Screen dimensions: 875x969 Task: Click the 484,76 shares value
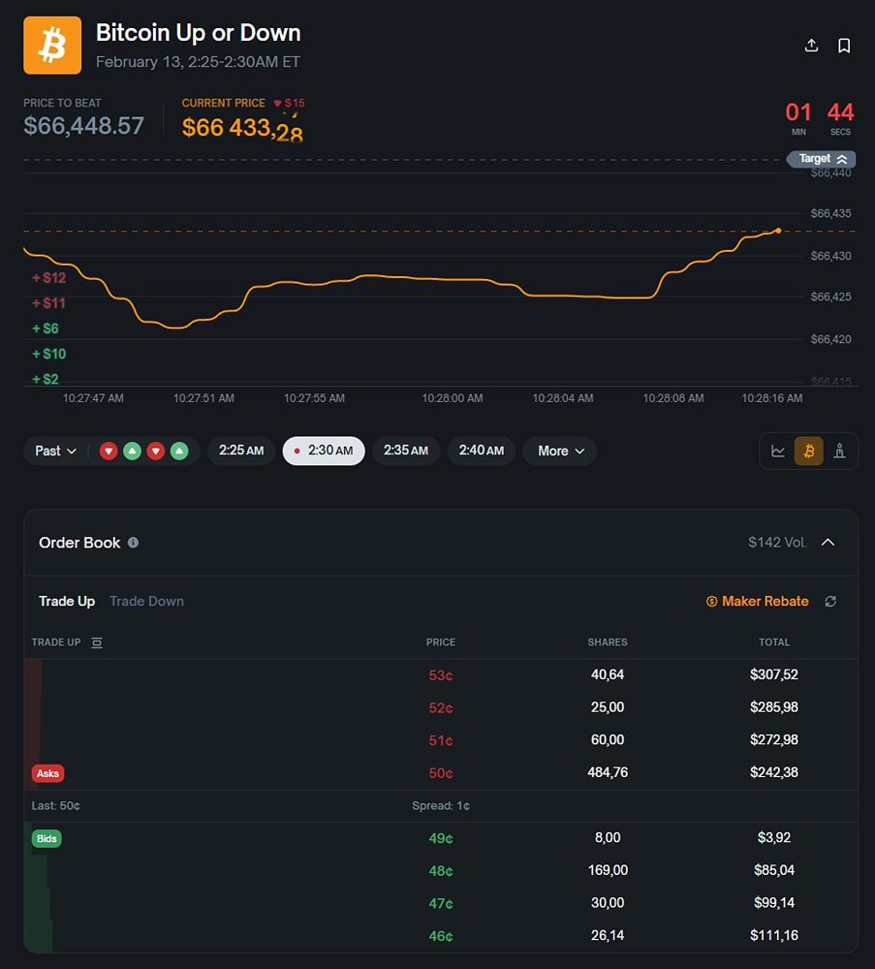click(x=608, y=772)
